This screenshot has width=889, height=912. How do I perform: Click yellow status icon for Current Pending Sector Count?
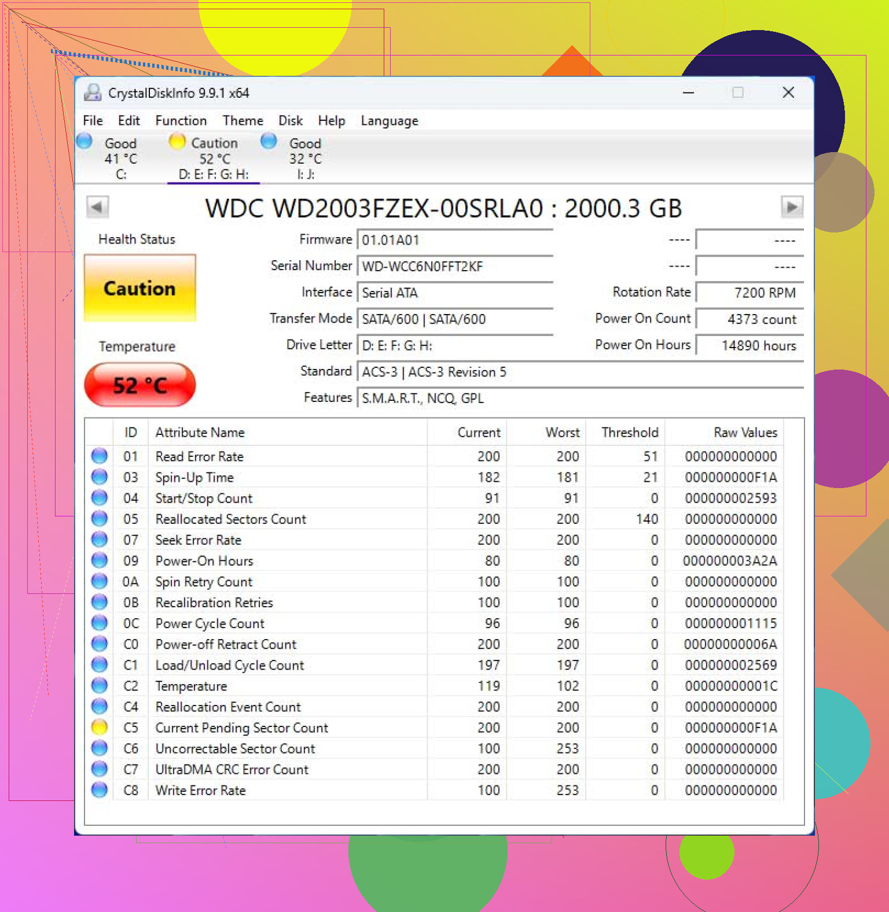click(100, 727)
